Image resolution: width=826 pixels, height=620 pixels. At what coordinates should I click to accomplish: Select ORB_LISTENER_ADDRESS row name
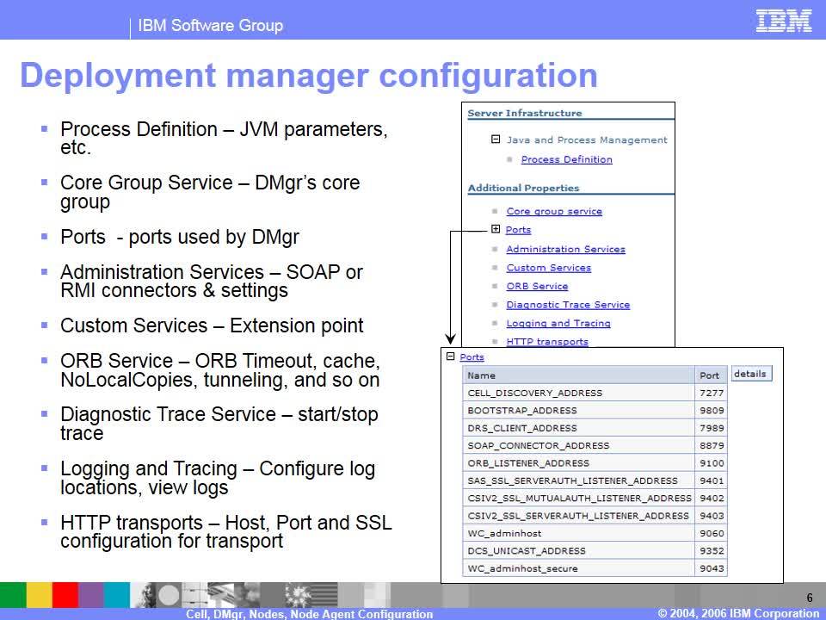pos(527,463)
